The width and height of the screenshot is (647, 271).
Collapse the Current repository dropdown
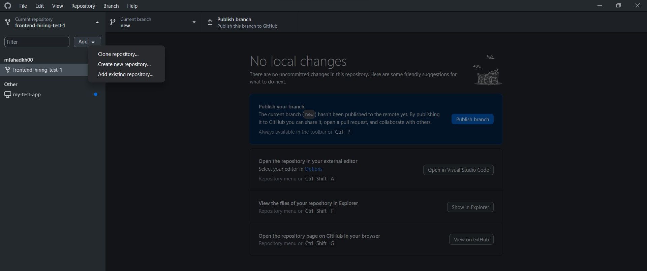pyautogui.click(x=97, y=22)
